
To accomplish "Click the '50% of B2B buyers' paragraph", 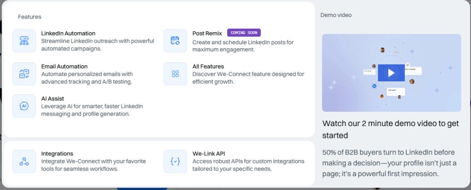I will click(389, 163).
